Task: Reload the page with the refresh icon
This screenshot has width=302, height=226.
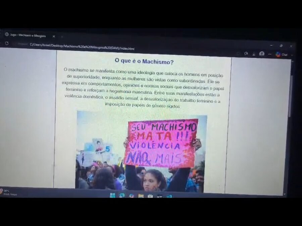Action: point(7,43)
